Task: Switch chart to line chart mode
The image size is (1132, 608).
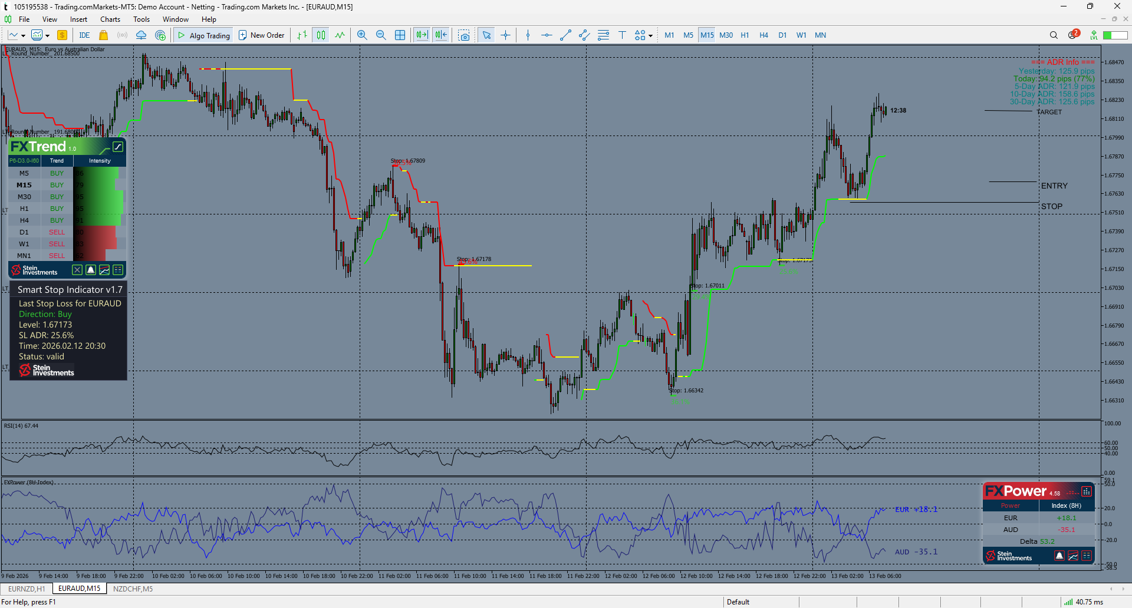Action: 340,35
